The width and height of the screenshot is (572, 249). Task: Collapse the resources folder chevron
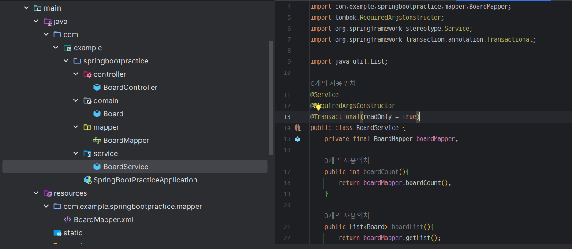tap(36, 193)
